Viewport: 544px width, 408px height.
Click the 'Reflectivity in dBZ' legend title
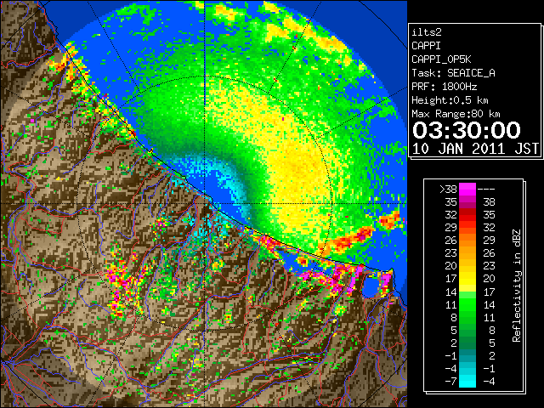517,286
